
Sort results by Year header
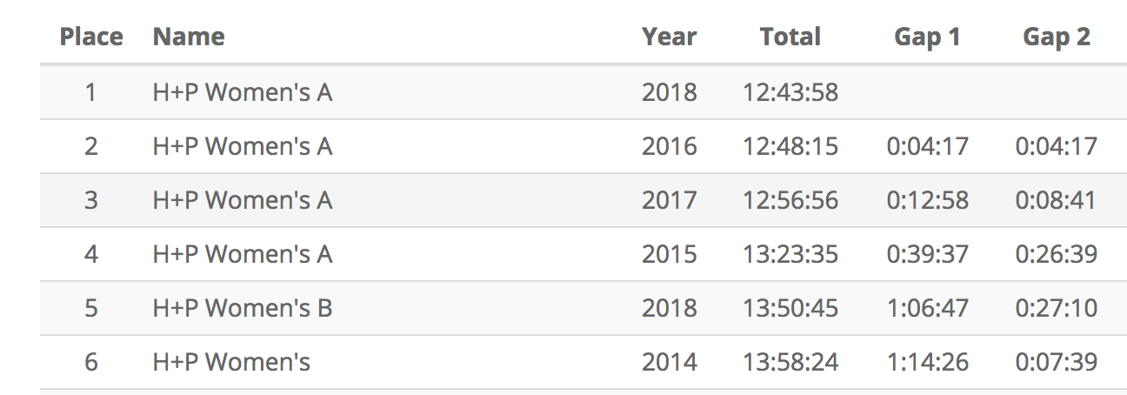click(x=669, y=37)
